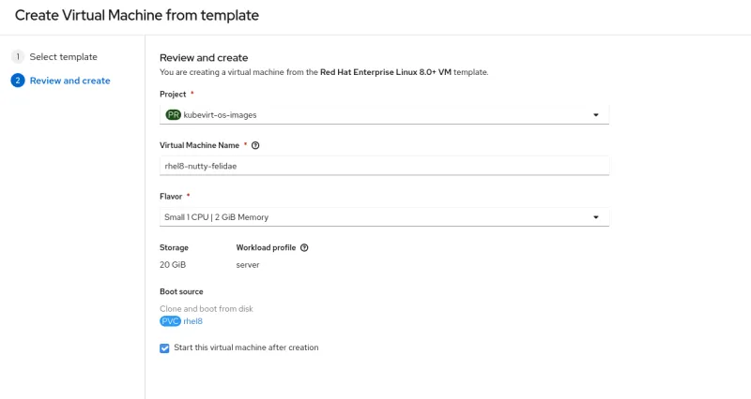
Task: Click the Project dropdown caret arrow
Action: 595,115
